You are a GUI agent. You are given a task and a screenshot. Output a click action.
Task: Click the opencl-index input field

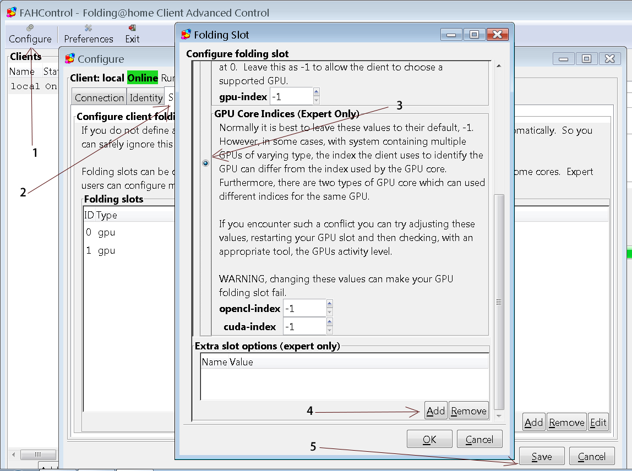point(305,309)
